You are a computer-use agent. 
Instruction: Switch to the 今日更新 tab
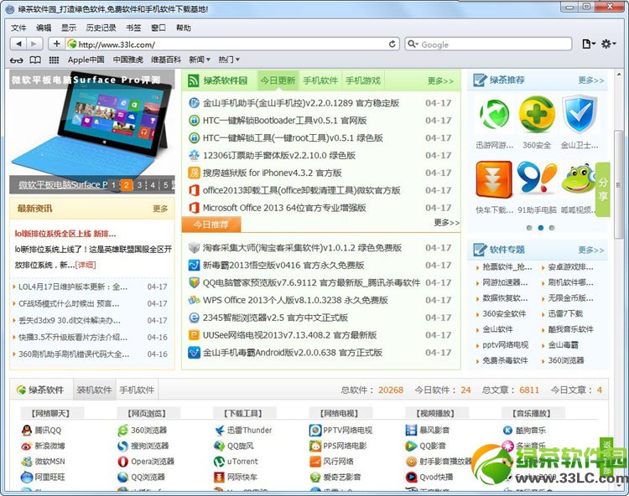(x=278, y=80)
